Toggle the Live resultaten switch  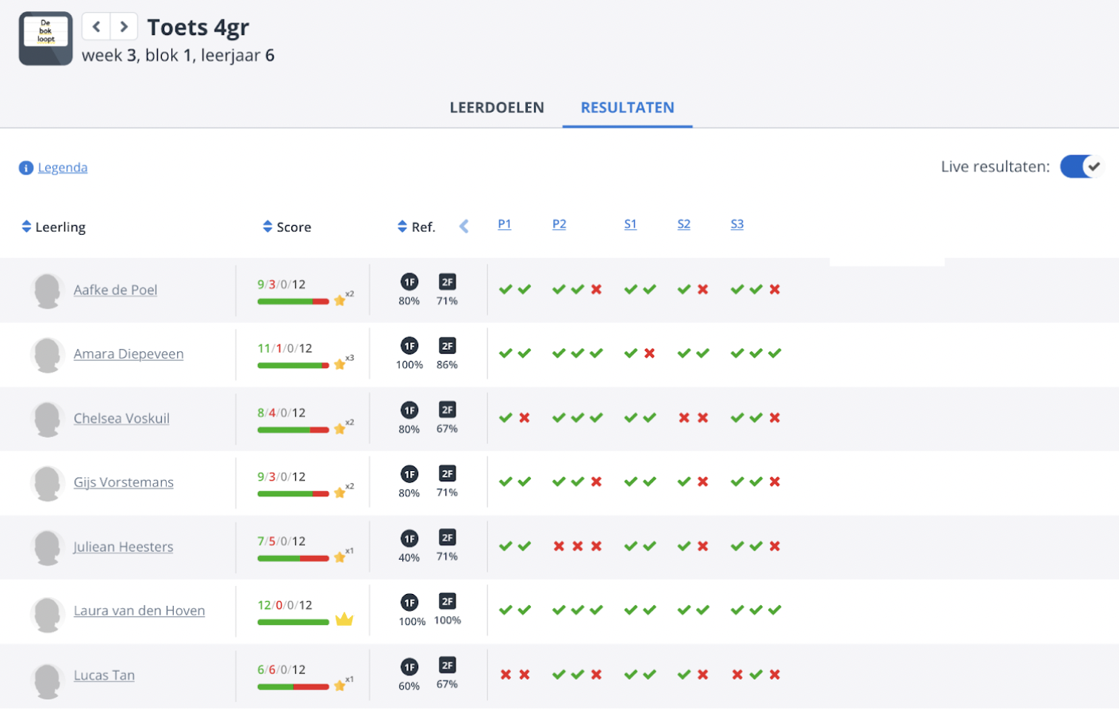tap(1081, 167)
